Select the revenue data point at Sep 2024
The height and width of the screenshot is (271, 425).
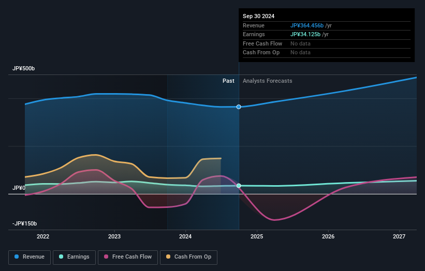(x=239, y=107)
